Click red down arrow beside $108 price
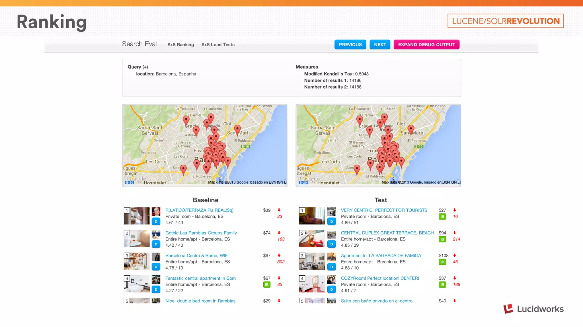 [455, 255]
